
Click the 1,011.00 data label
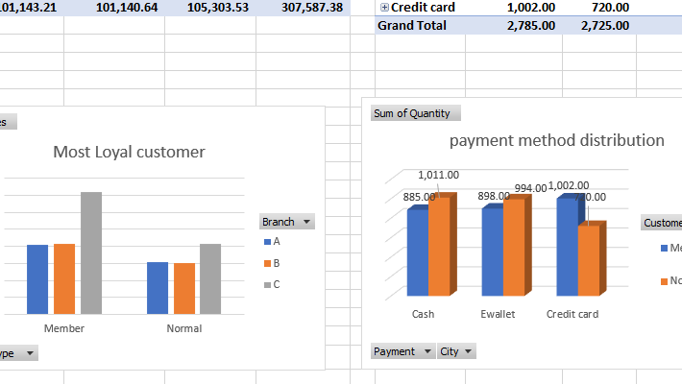[438, 176]
